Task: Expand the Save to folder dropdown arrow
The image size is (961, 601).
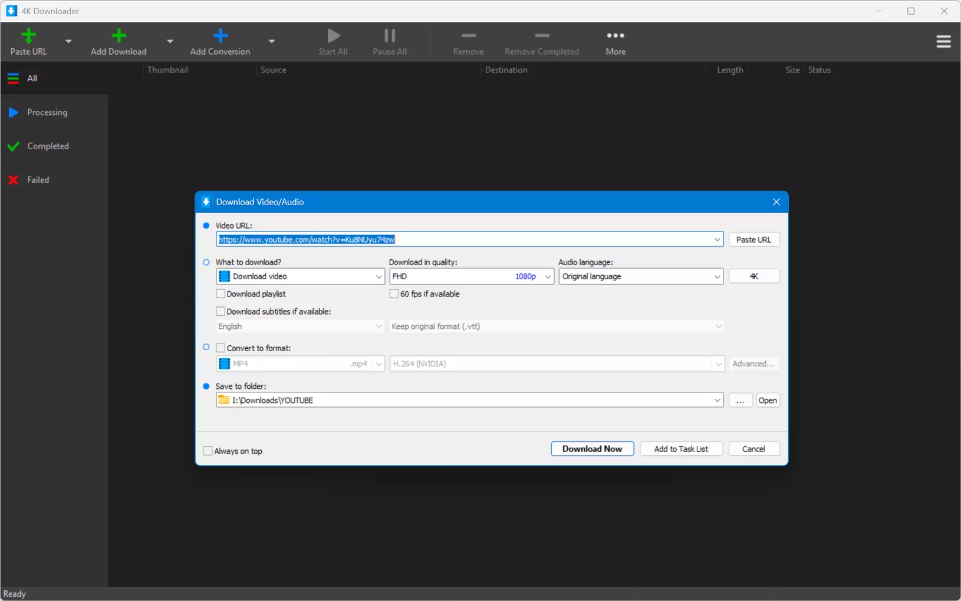Action: click(x=717, y=401)
